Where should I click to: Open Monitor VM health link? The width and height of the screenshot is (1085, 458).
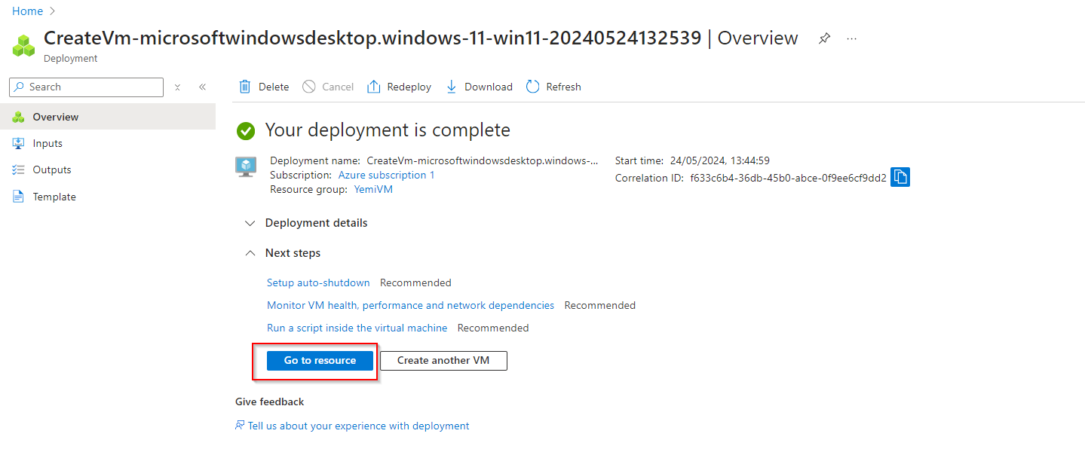(x=410, y=305)
